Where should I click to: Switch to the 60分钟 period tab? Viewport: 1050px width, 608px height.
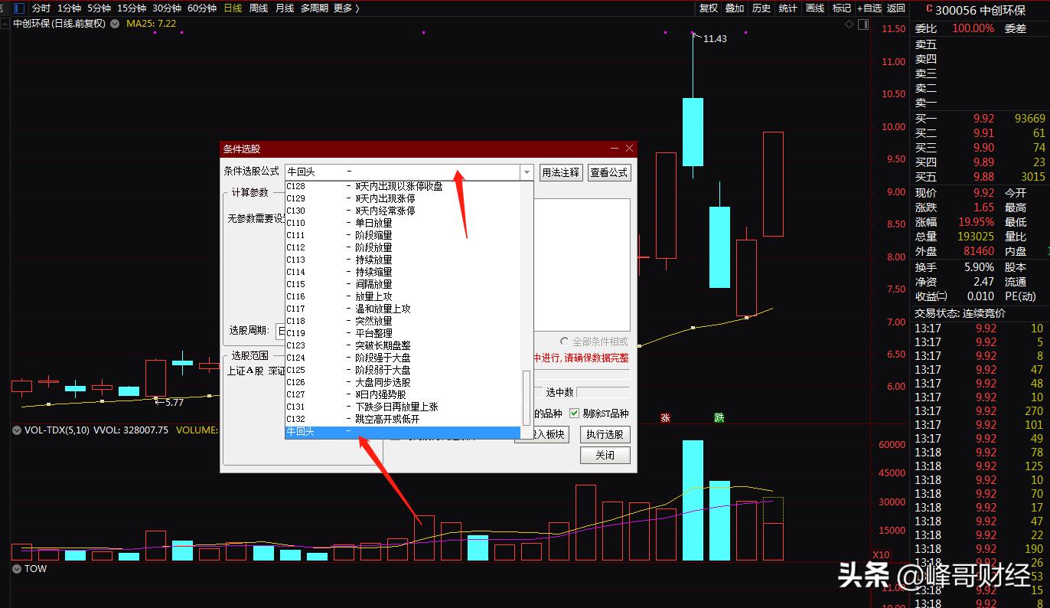click(202, 8)
